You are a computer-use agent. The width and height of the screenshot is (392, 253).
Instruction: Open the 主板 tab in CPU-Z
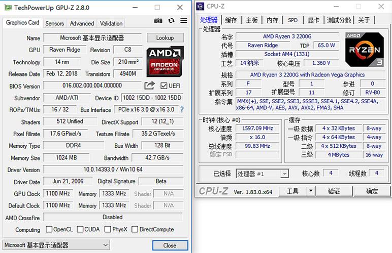(x=251, y=20)
